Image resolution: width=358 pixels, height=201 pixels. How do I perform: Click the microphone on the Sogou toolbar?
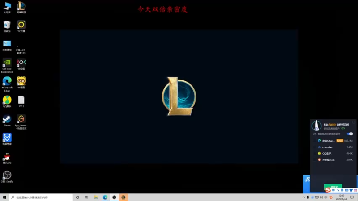(342, 190)
